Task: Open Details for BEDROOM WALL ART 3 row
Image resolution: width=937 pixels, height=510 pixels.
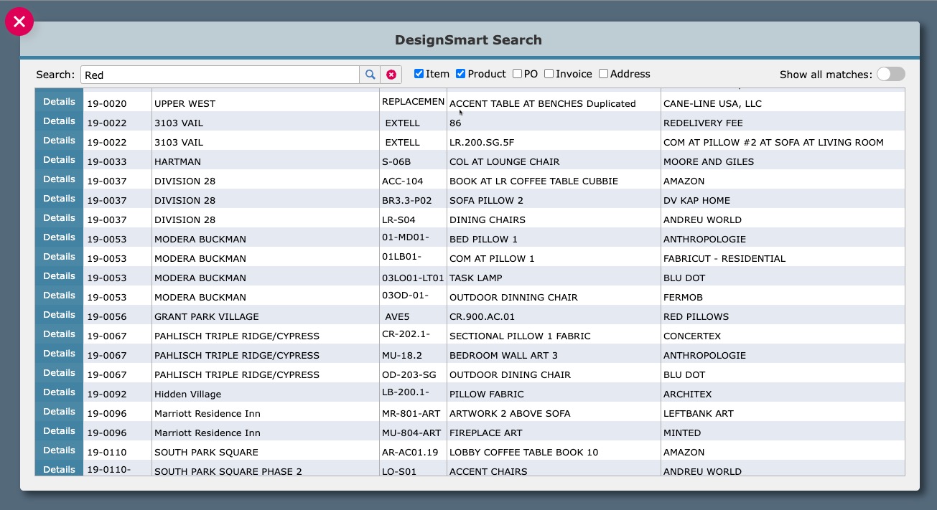Action: tap(59, 354)
